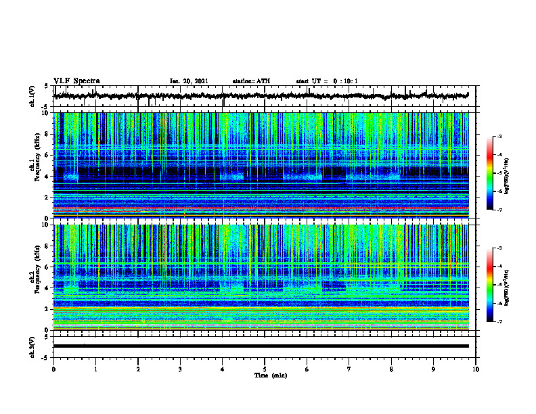This screenshot has height=414, width=536.
Task: Click the "-7" value on ch.2 color bar
Action: pyautogui.click(x=499, y=321)
